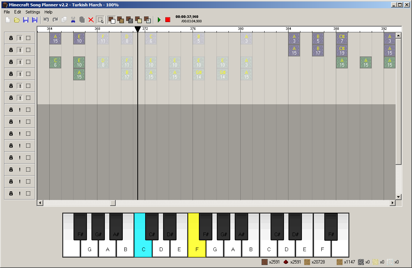The height and width of the screenshot is (268, 412).
Task: Lock the fourth track row
Action: click(x=11, y=74)
